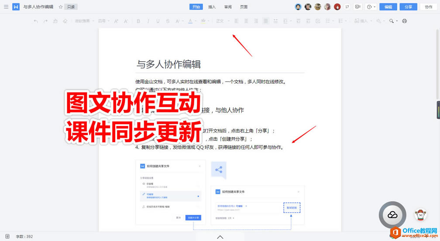The image size is (440, 241).
Task: Open the 插入 image insert dropdown
Action: pos(363,21)
